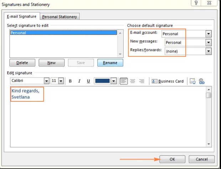Viewport: 221px width, 169px height.
Task: Align signature text left
Action: pos(124,81)
